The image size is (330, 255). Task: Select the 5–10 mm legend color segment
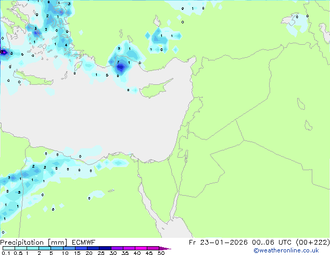[x=57, y=248]
